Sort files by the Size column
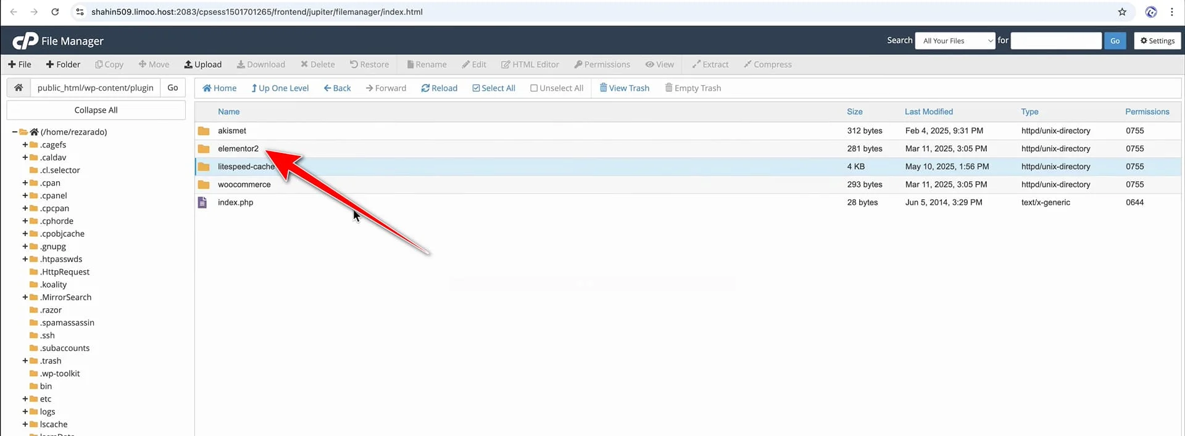Viewport: 1185px width, 436px height. 854,112
